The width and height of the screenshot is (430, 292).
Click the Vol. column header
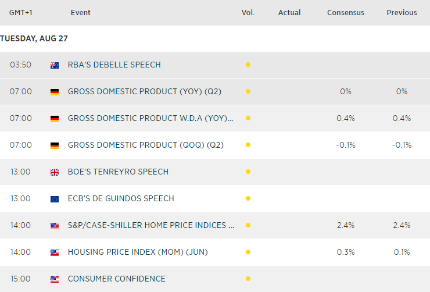(x=248, y=13)
